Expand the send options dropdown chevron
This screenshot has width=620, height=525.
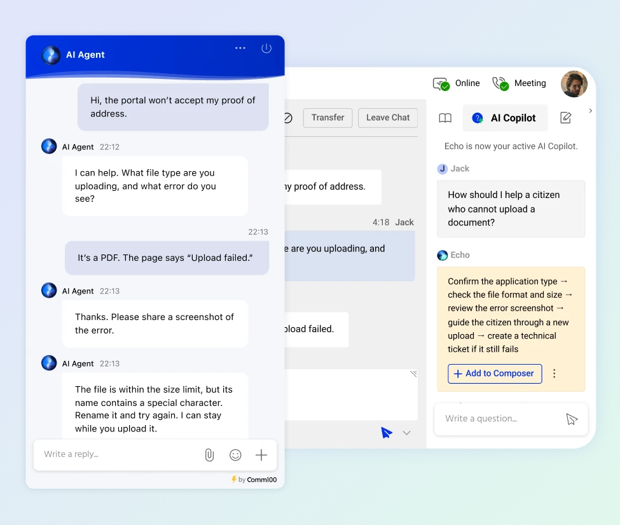[406, 433]
